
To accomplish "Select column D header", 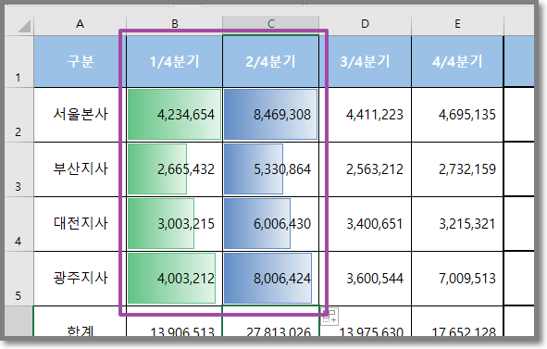I will [x=365, y=24].
